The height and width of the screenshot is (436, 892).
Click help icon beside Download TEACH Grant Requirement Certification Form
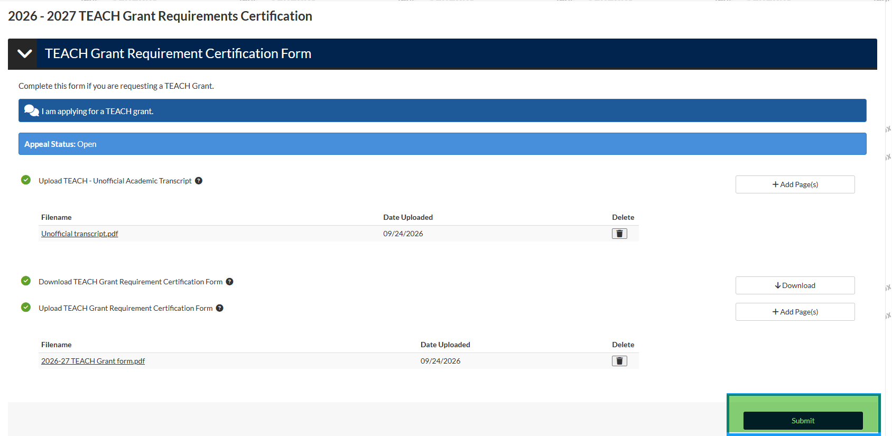229,282
